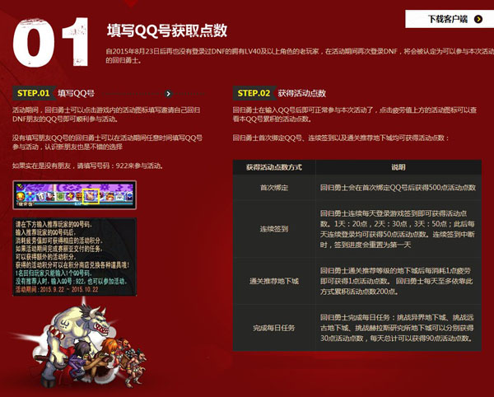The height and width of the screenshot is (397, 494).
Task: Click the dark red icon right of handshake
Action: coord(102,196)
